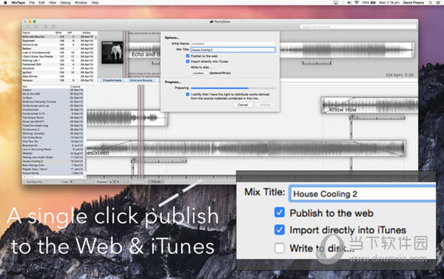Open Spotlight search in the menu bar
The image size is (444, 279).
click(x=431, y=2)
